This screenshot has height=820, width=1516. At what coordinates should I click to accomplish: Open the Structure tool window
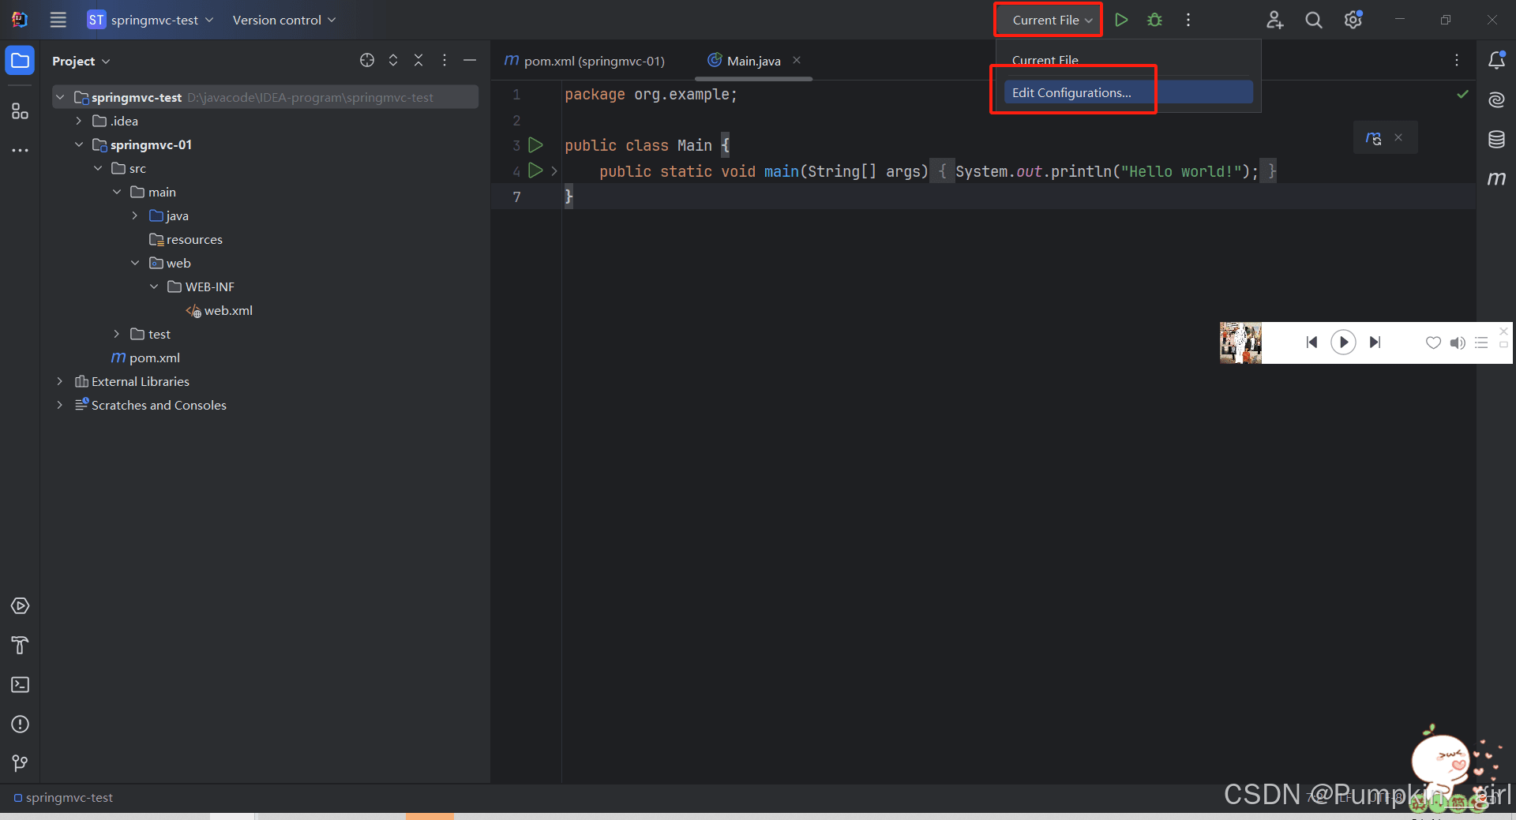20,111
